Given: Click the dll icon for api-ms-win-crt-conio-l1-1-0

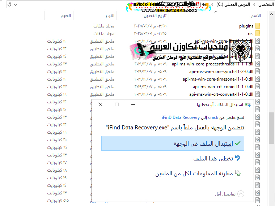Looking at the screenshot, I should (258, 86).
